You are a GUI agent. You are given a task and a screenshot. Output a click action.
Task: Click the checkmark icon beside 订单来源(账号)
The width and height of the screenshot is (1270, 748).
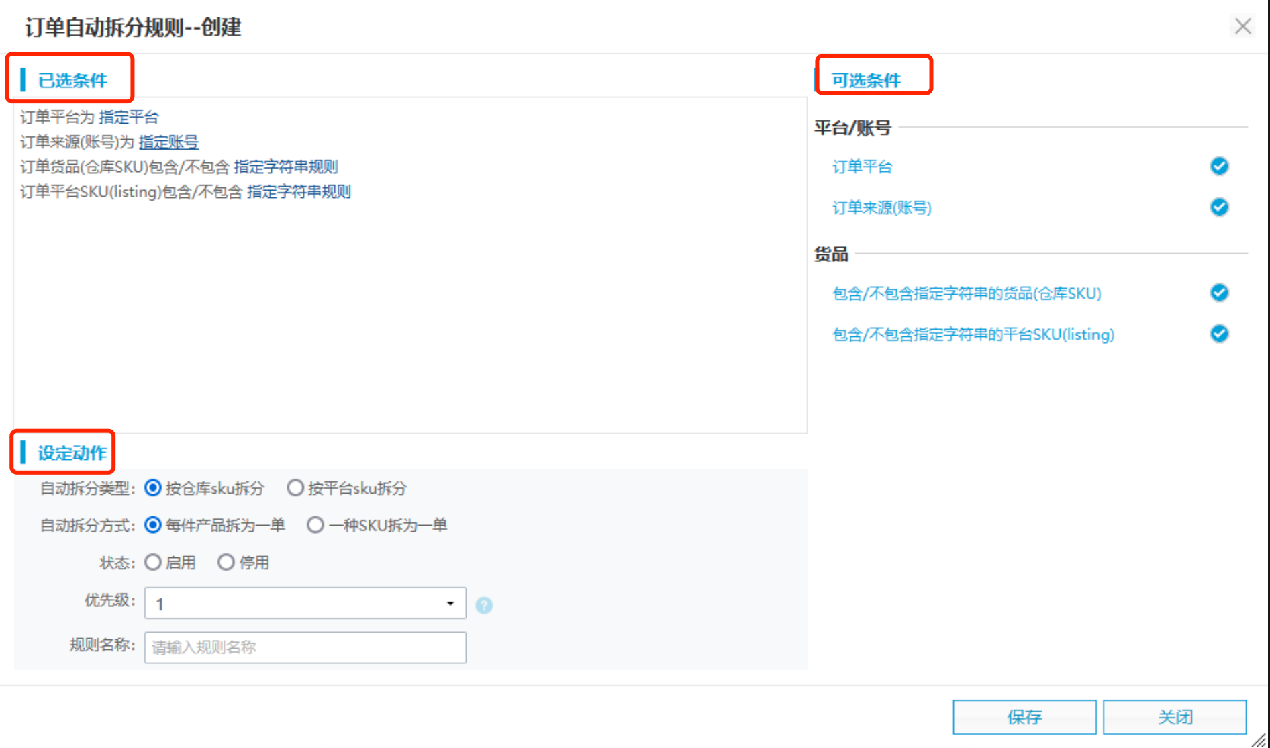point(1220,207)
